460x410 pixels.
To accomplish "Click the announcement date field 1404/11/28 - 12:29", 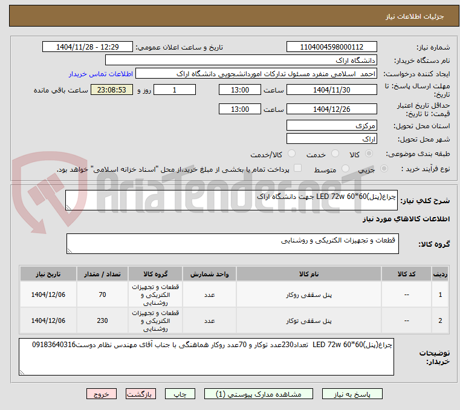I will [x=88, y=47].
